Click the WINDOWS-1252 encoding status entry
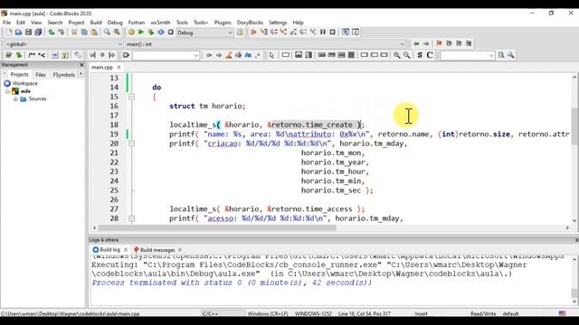Image resolution: width=579 pixels, height=325 pixels. click(x=313, y=313)
